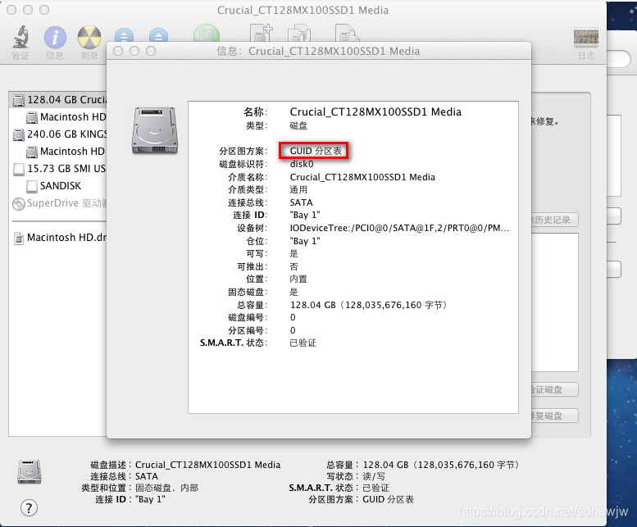Screen dimensions: 637x527
Task: Click the help question mark button
Action: point(29,508)
